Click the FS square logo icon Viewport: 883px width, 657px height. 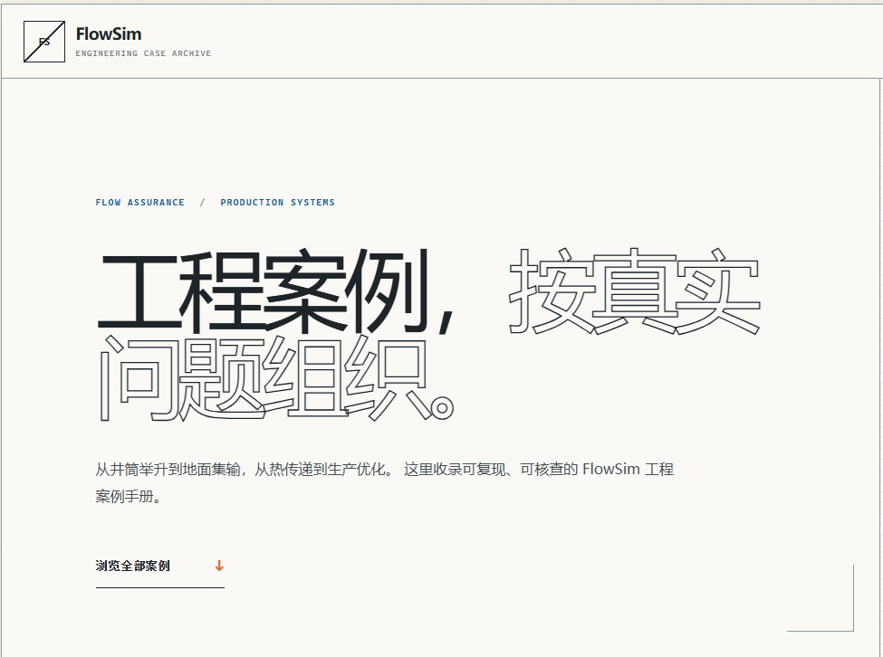[x=44, y=42]
